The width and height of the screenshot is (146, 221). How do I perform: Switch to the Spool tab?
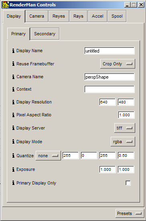point(117,16)
